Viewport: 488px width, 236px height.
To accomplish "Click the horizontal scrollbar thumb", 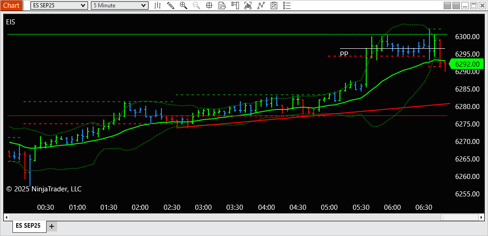I will tap(459, 216).
